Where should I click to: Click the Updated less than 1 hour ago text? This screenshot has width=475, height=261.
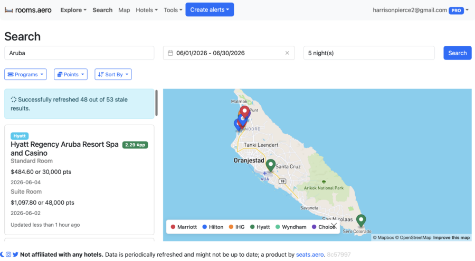tap(45, 225)
